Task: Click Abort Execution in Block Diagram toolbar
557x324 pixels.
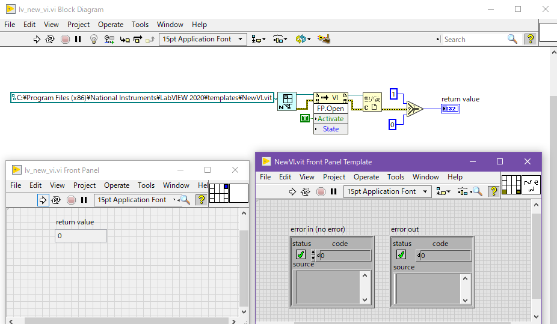Action: [x=65, y=40]
